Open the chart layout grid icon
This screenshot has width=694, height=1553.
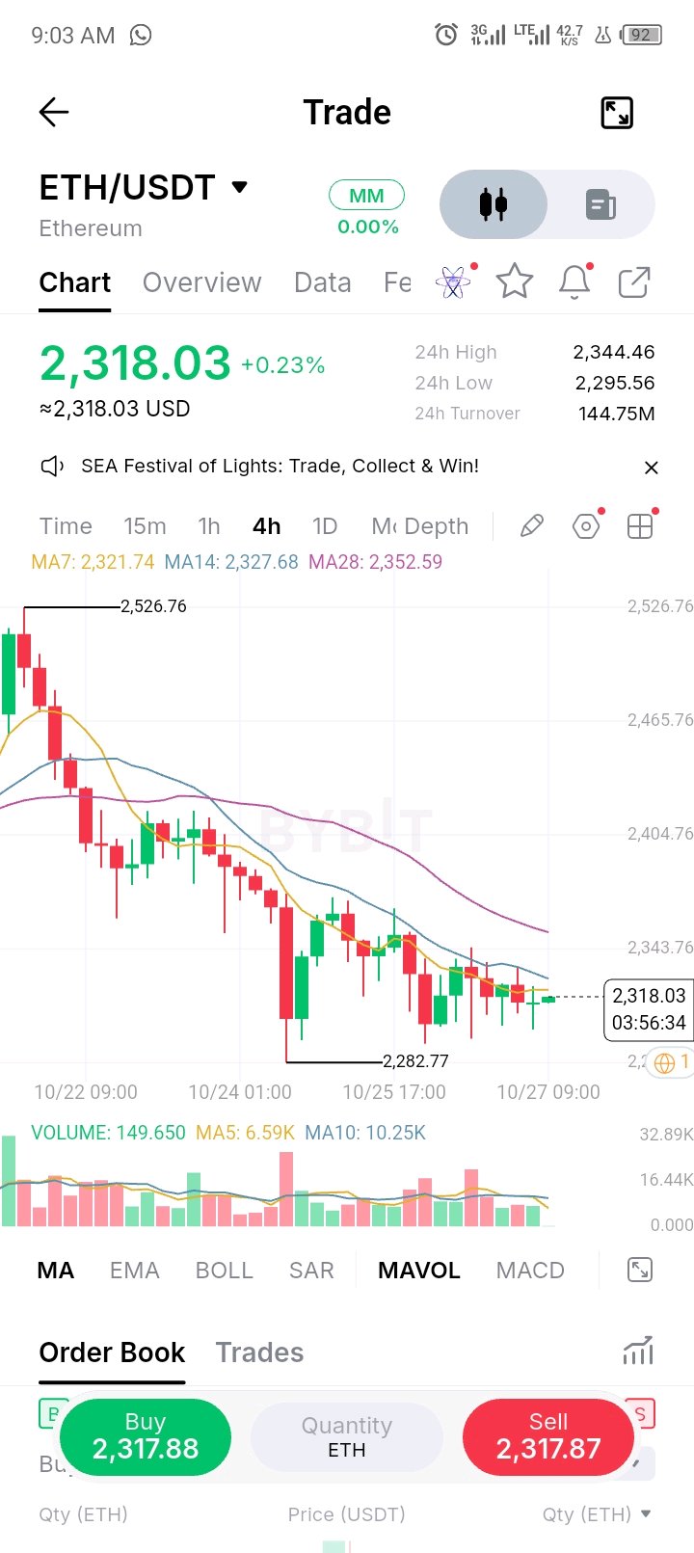640,526
